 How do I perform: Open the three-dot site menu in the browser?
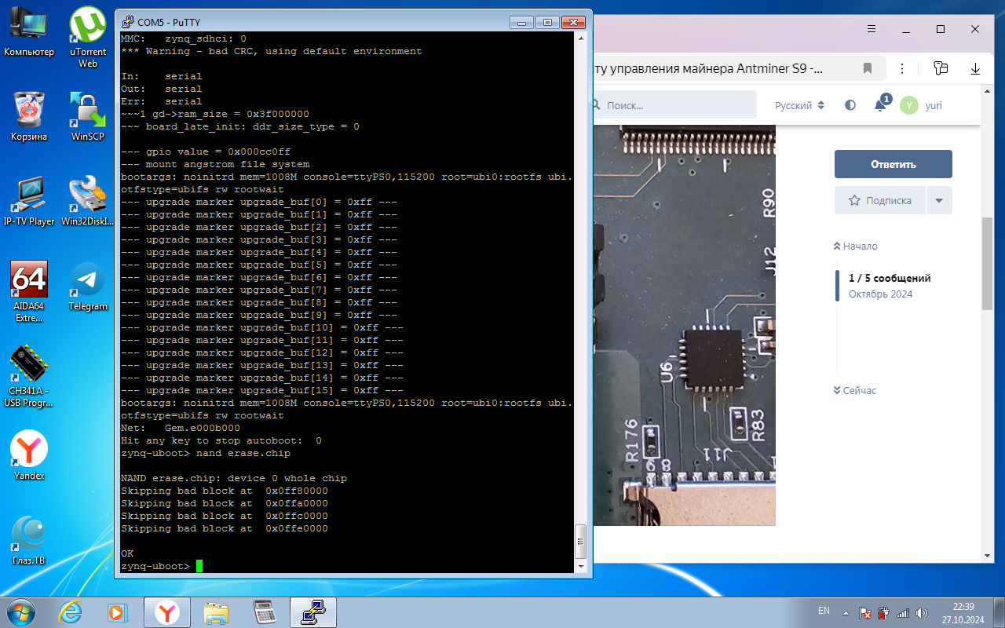(903, 68)
